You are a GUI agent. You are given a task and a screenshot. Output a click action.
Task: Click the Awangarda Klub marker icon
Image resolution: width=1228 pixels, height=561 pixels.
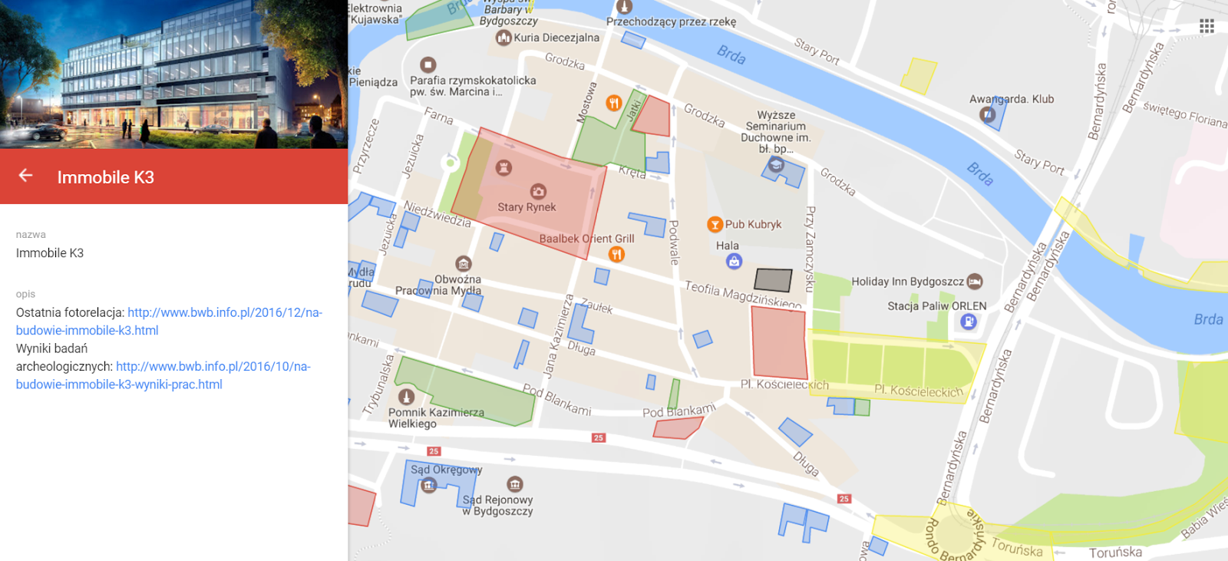tap(988, 115)
